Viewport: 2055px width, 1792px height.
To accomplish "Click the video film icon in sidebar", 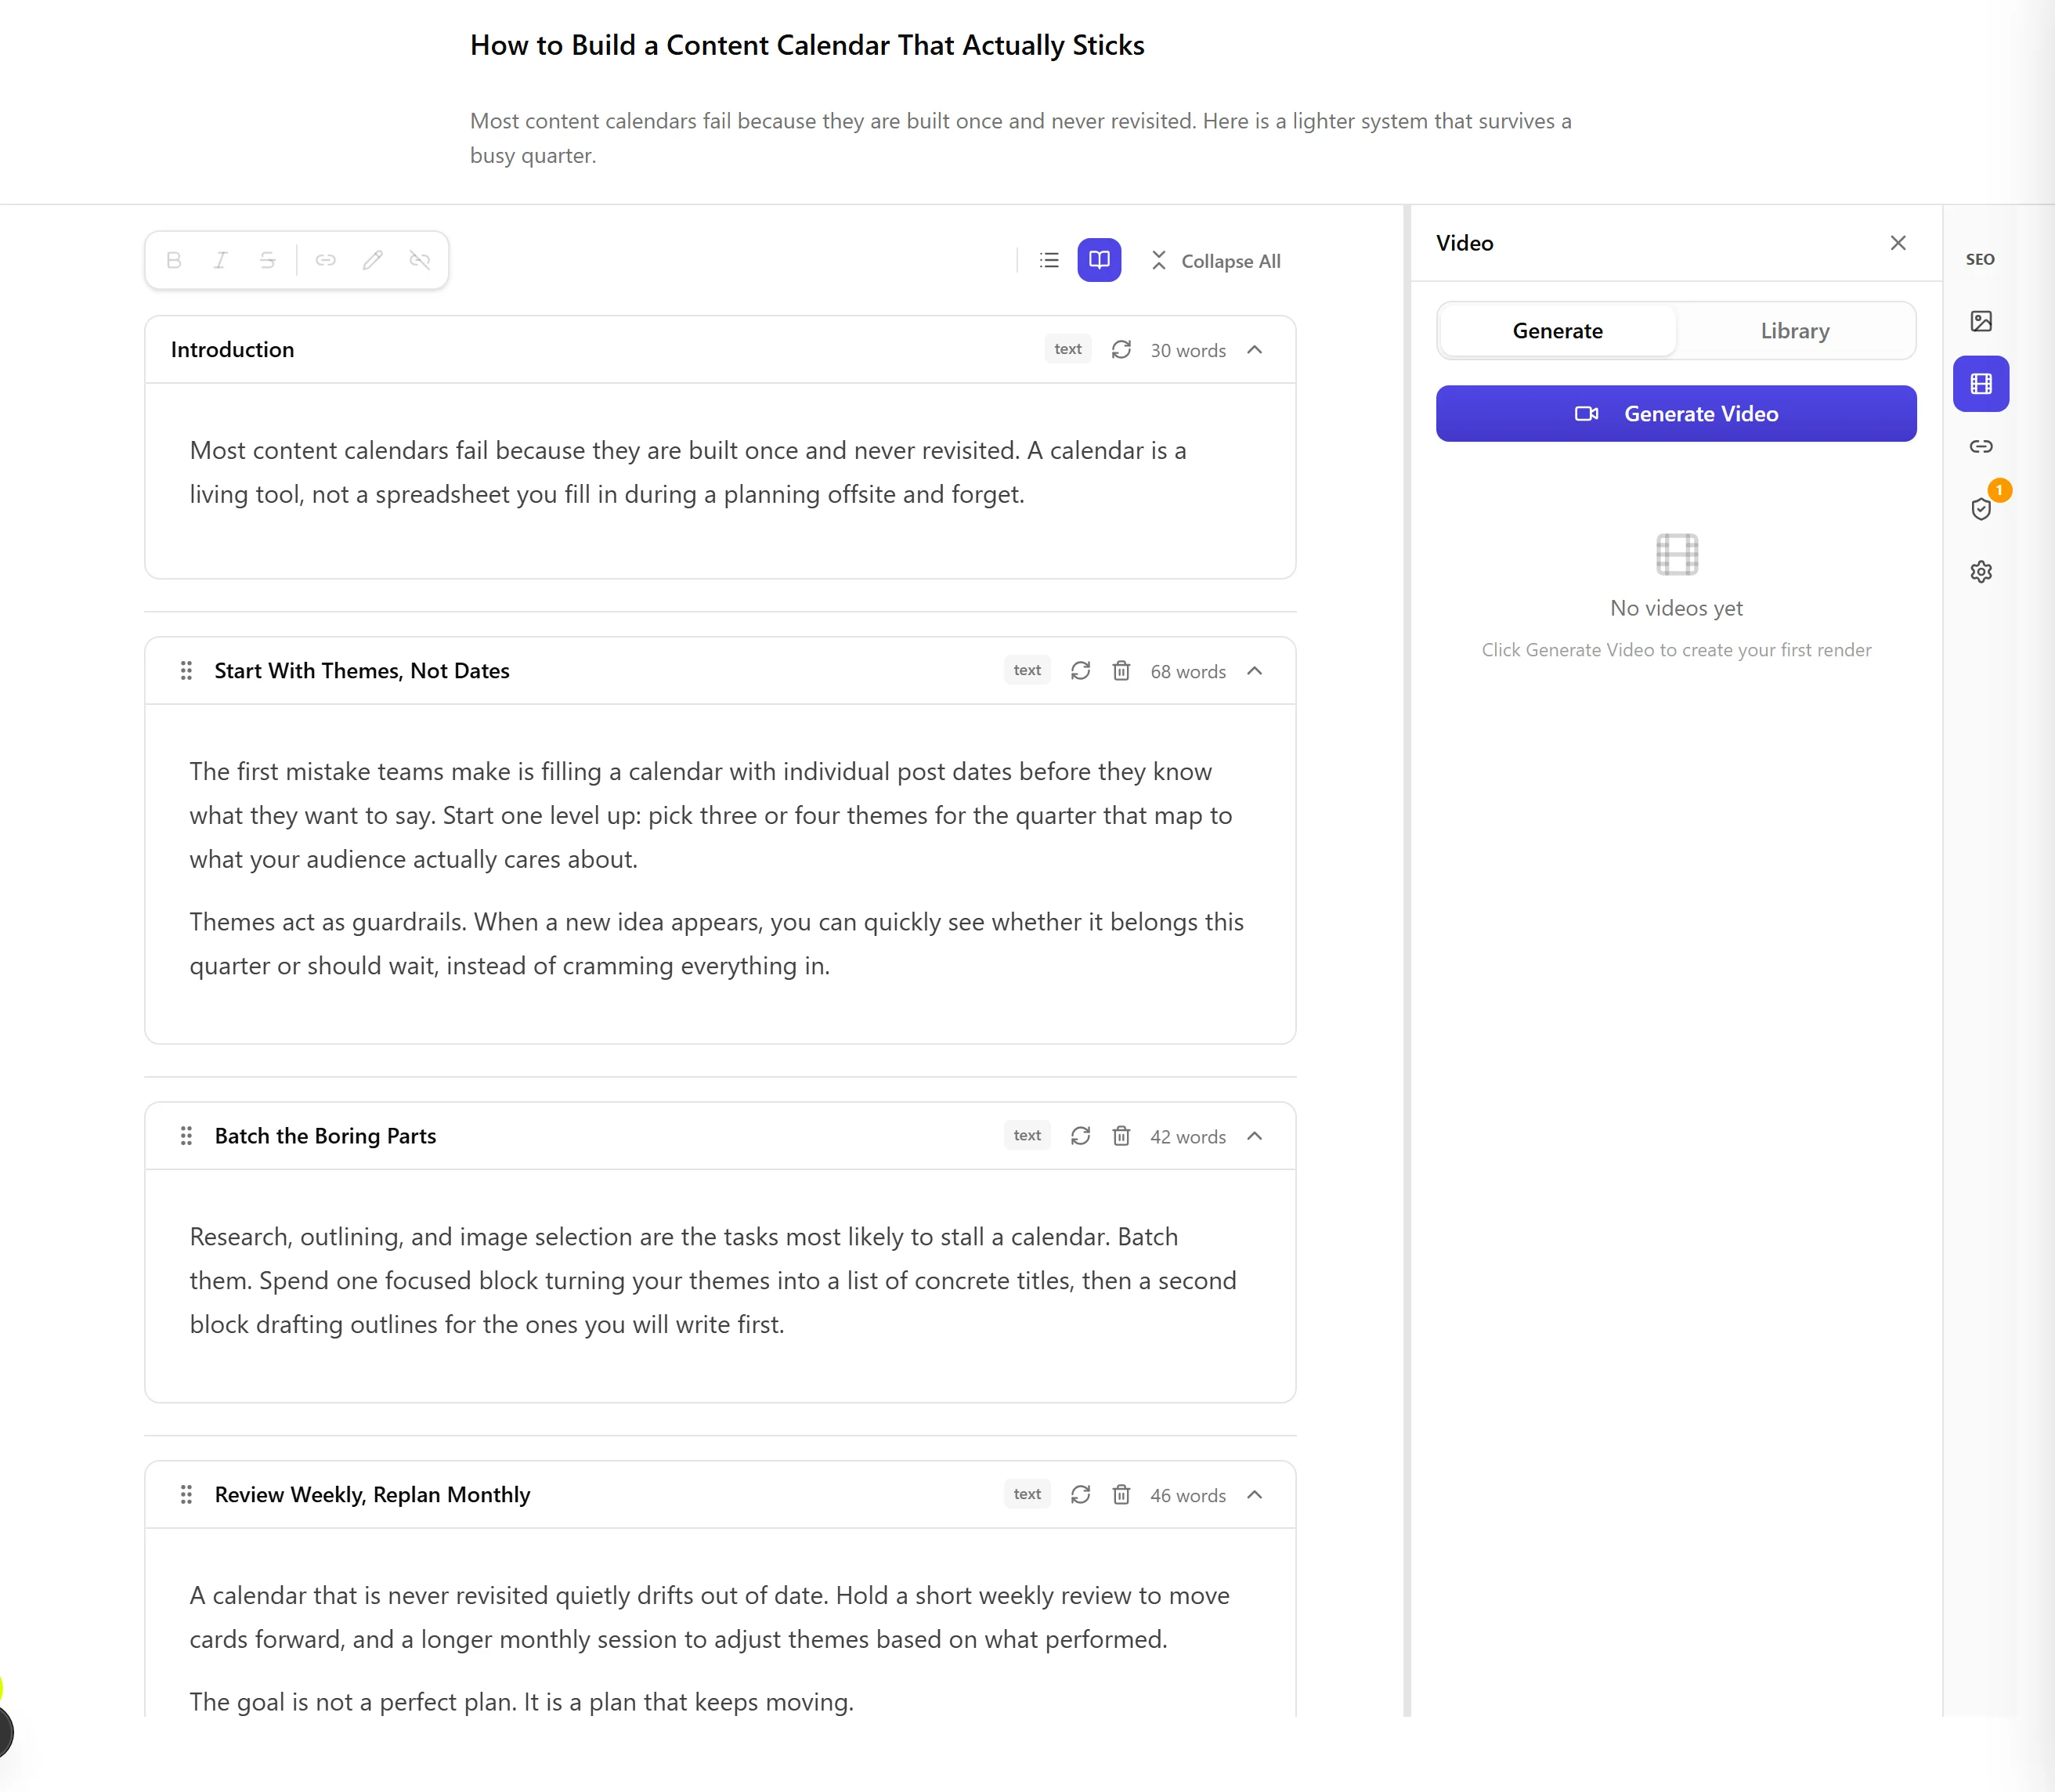I will [x=1980, y=383].
